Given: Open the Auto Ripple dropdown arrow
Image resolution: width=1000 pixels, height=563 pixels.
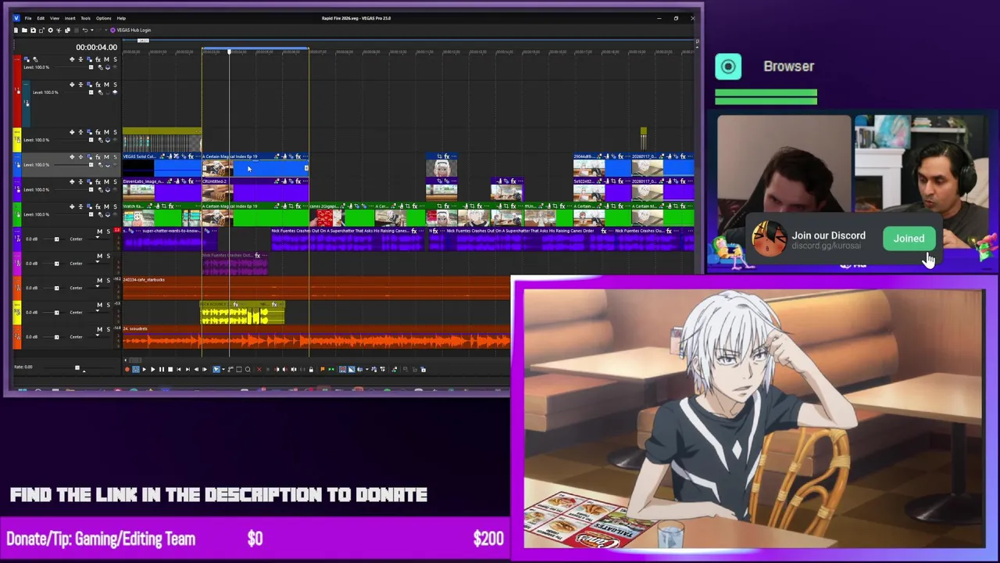Looking at the screenshot, I should 367,369.
